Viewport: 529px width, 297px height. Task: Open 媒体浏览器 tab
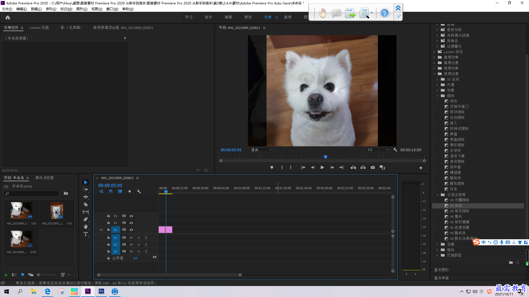pos(44,178)
